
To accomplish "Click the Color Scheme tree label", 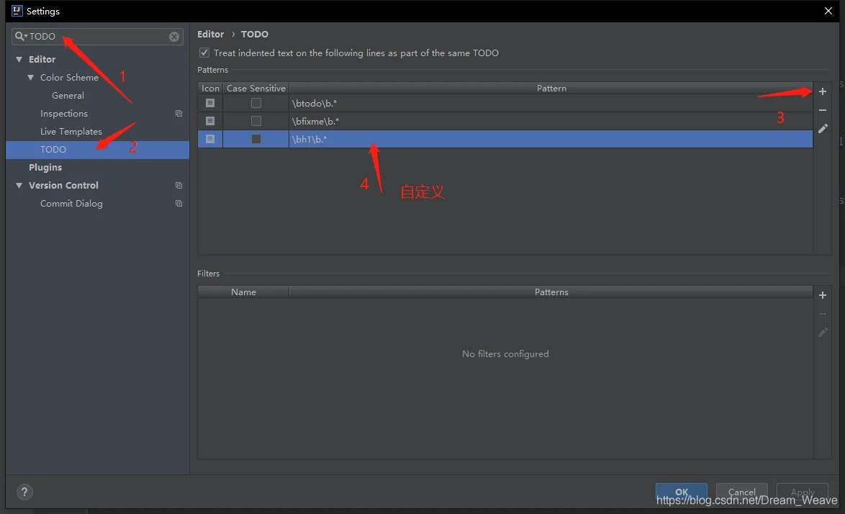I will (70, 78).
